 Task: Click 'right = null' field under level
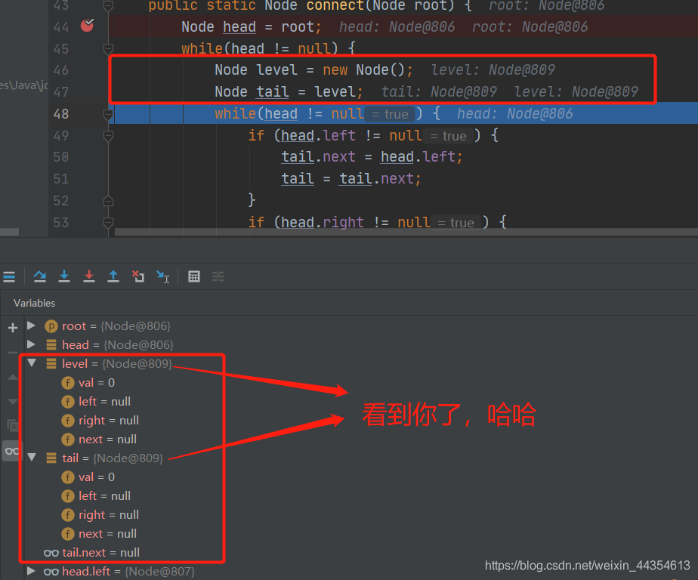[x=100, y=420]
